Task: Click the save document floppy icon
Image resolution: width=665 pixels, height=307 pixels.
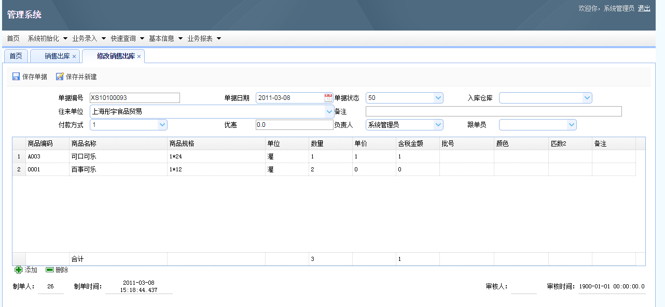Action: point(16,77)
